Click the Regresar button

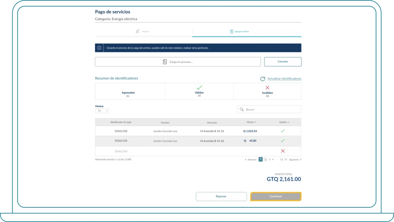click(221, 197)
